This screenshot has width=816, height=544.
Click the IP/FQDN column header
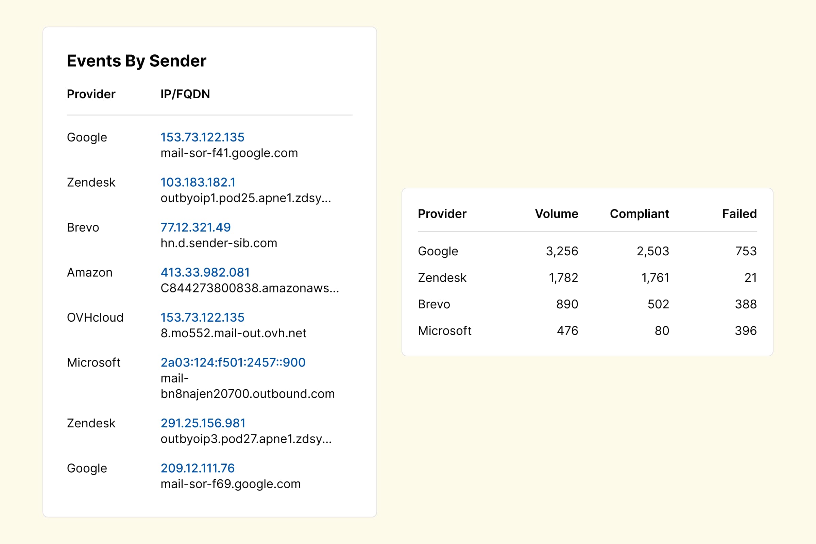185,95
